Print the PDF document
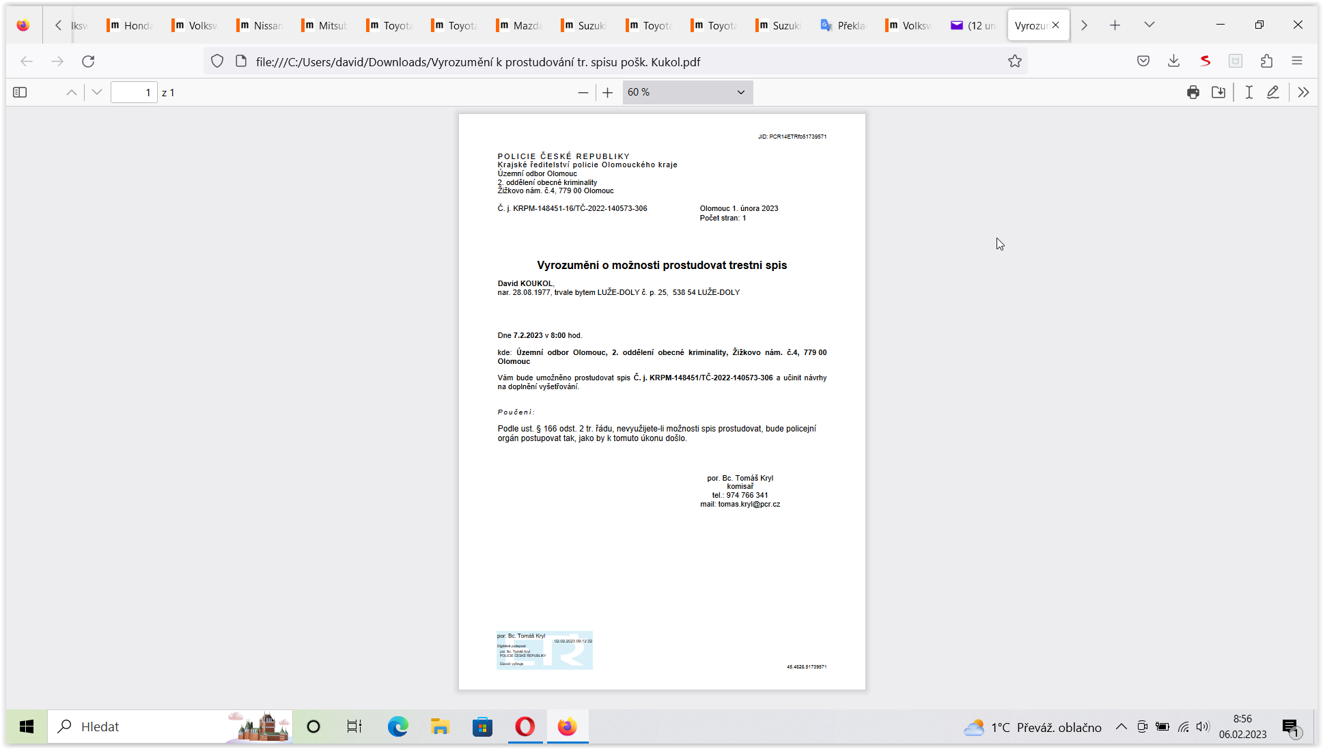 tap(1193, 92)
